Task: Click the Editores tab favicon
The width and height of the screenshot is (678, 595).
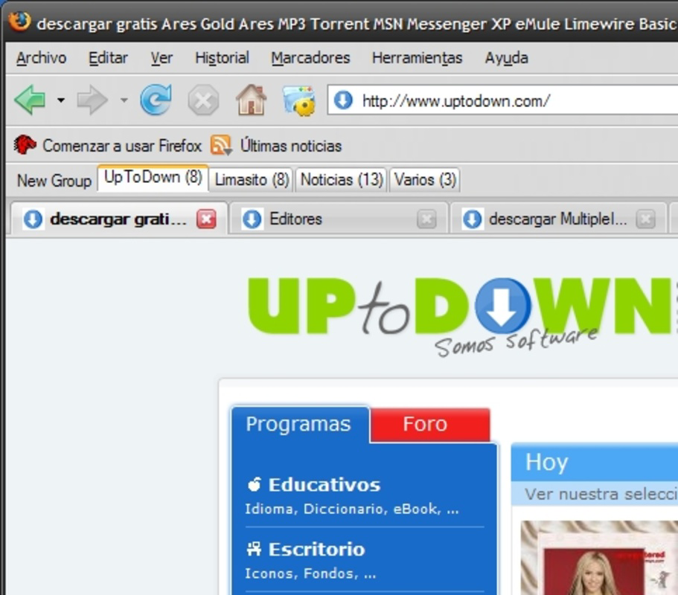Action: 252,219
